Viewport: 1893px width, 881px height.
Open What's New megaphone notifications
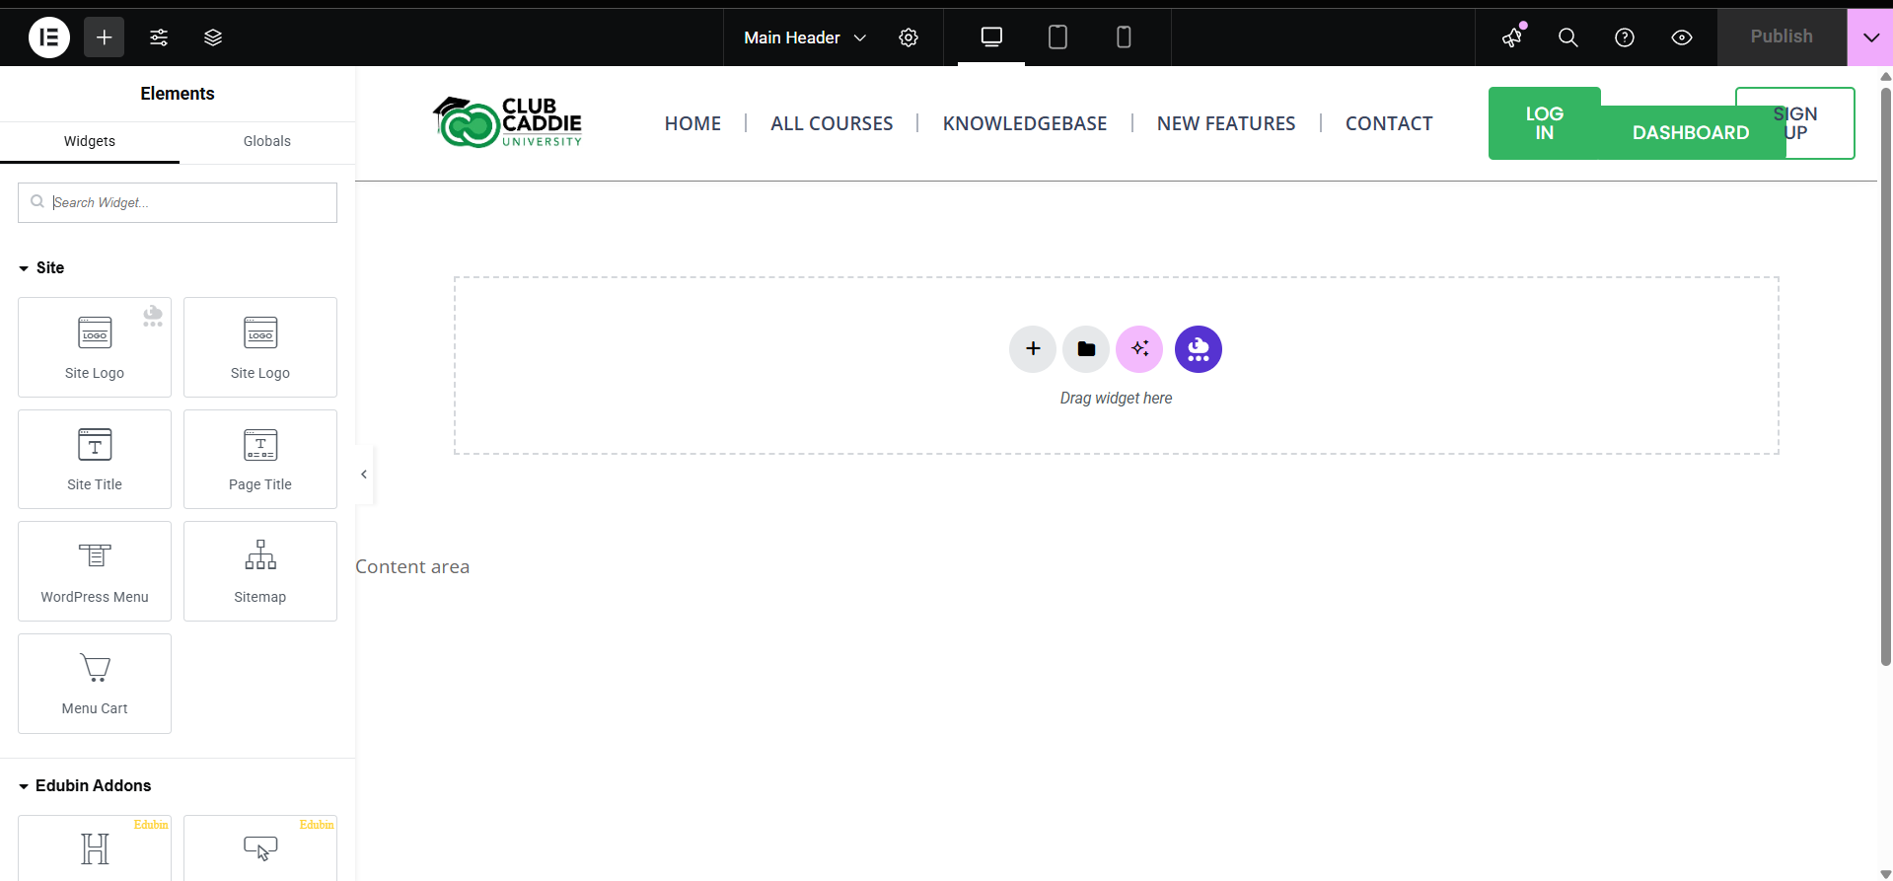click(x=1512, y=37)
